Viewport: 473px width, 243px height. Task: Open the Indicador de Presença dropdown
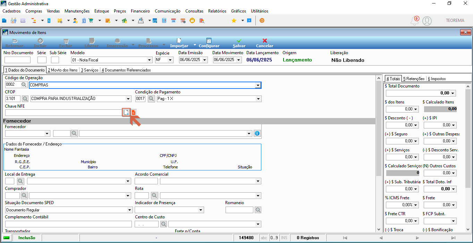click(x=201, y=210)
